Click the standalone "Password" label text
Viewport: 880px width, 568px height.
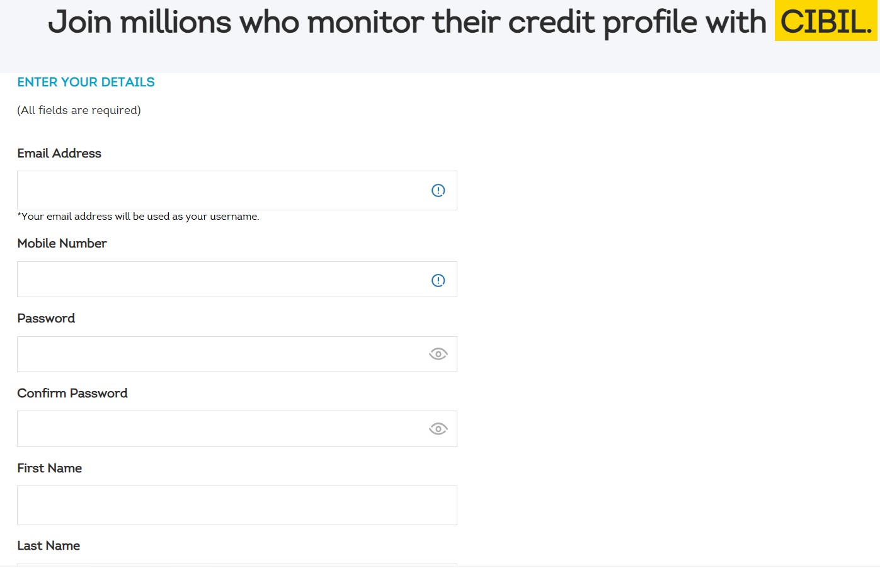coord(46,318)
